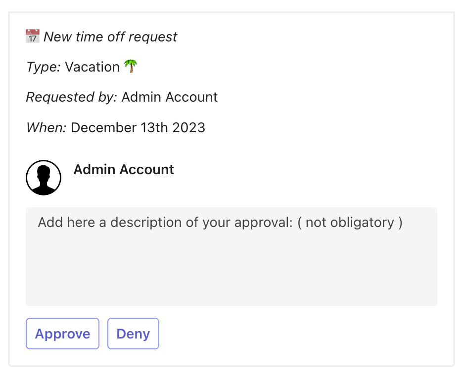Click the italic "Type:" label
Image resolution: width=466 pixels, height=376 pixels.
(x=43, y=67)
